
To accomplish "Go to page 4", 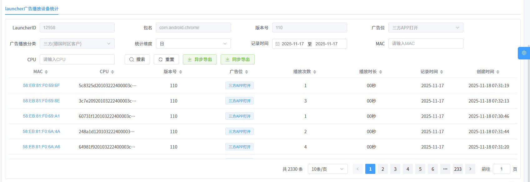I will coord(408,169).
